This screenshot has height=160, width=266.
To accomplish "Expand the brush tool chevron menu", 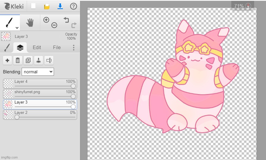I will (17, 28).
